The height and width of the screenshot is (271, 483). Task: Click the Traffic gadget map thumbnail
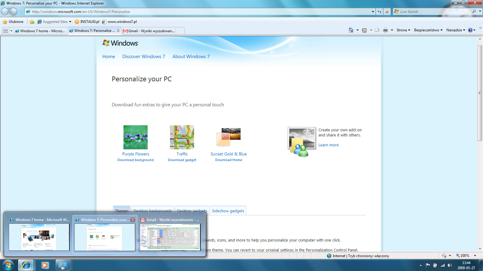182,137
